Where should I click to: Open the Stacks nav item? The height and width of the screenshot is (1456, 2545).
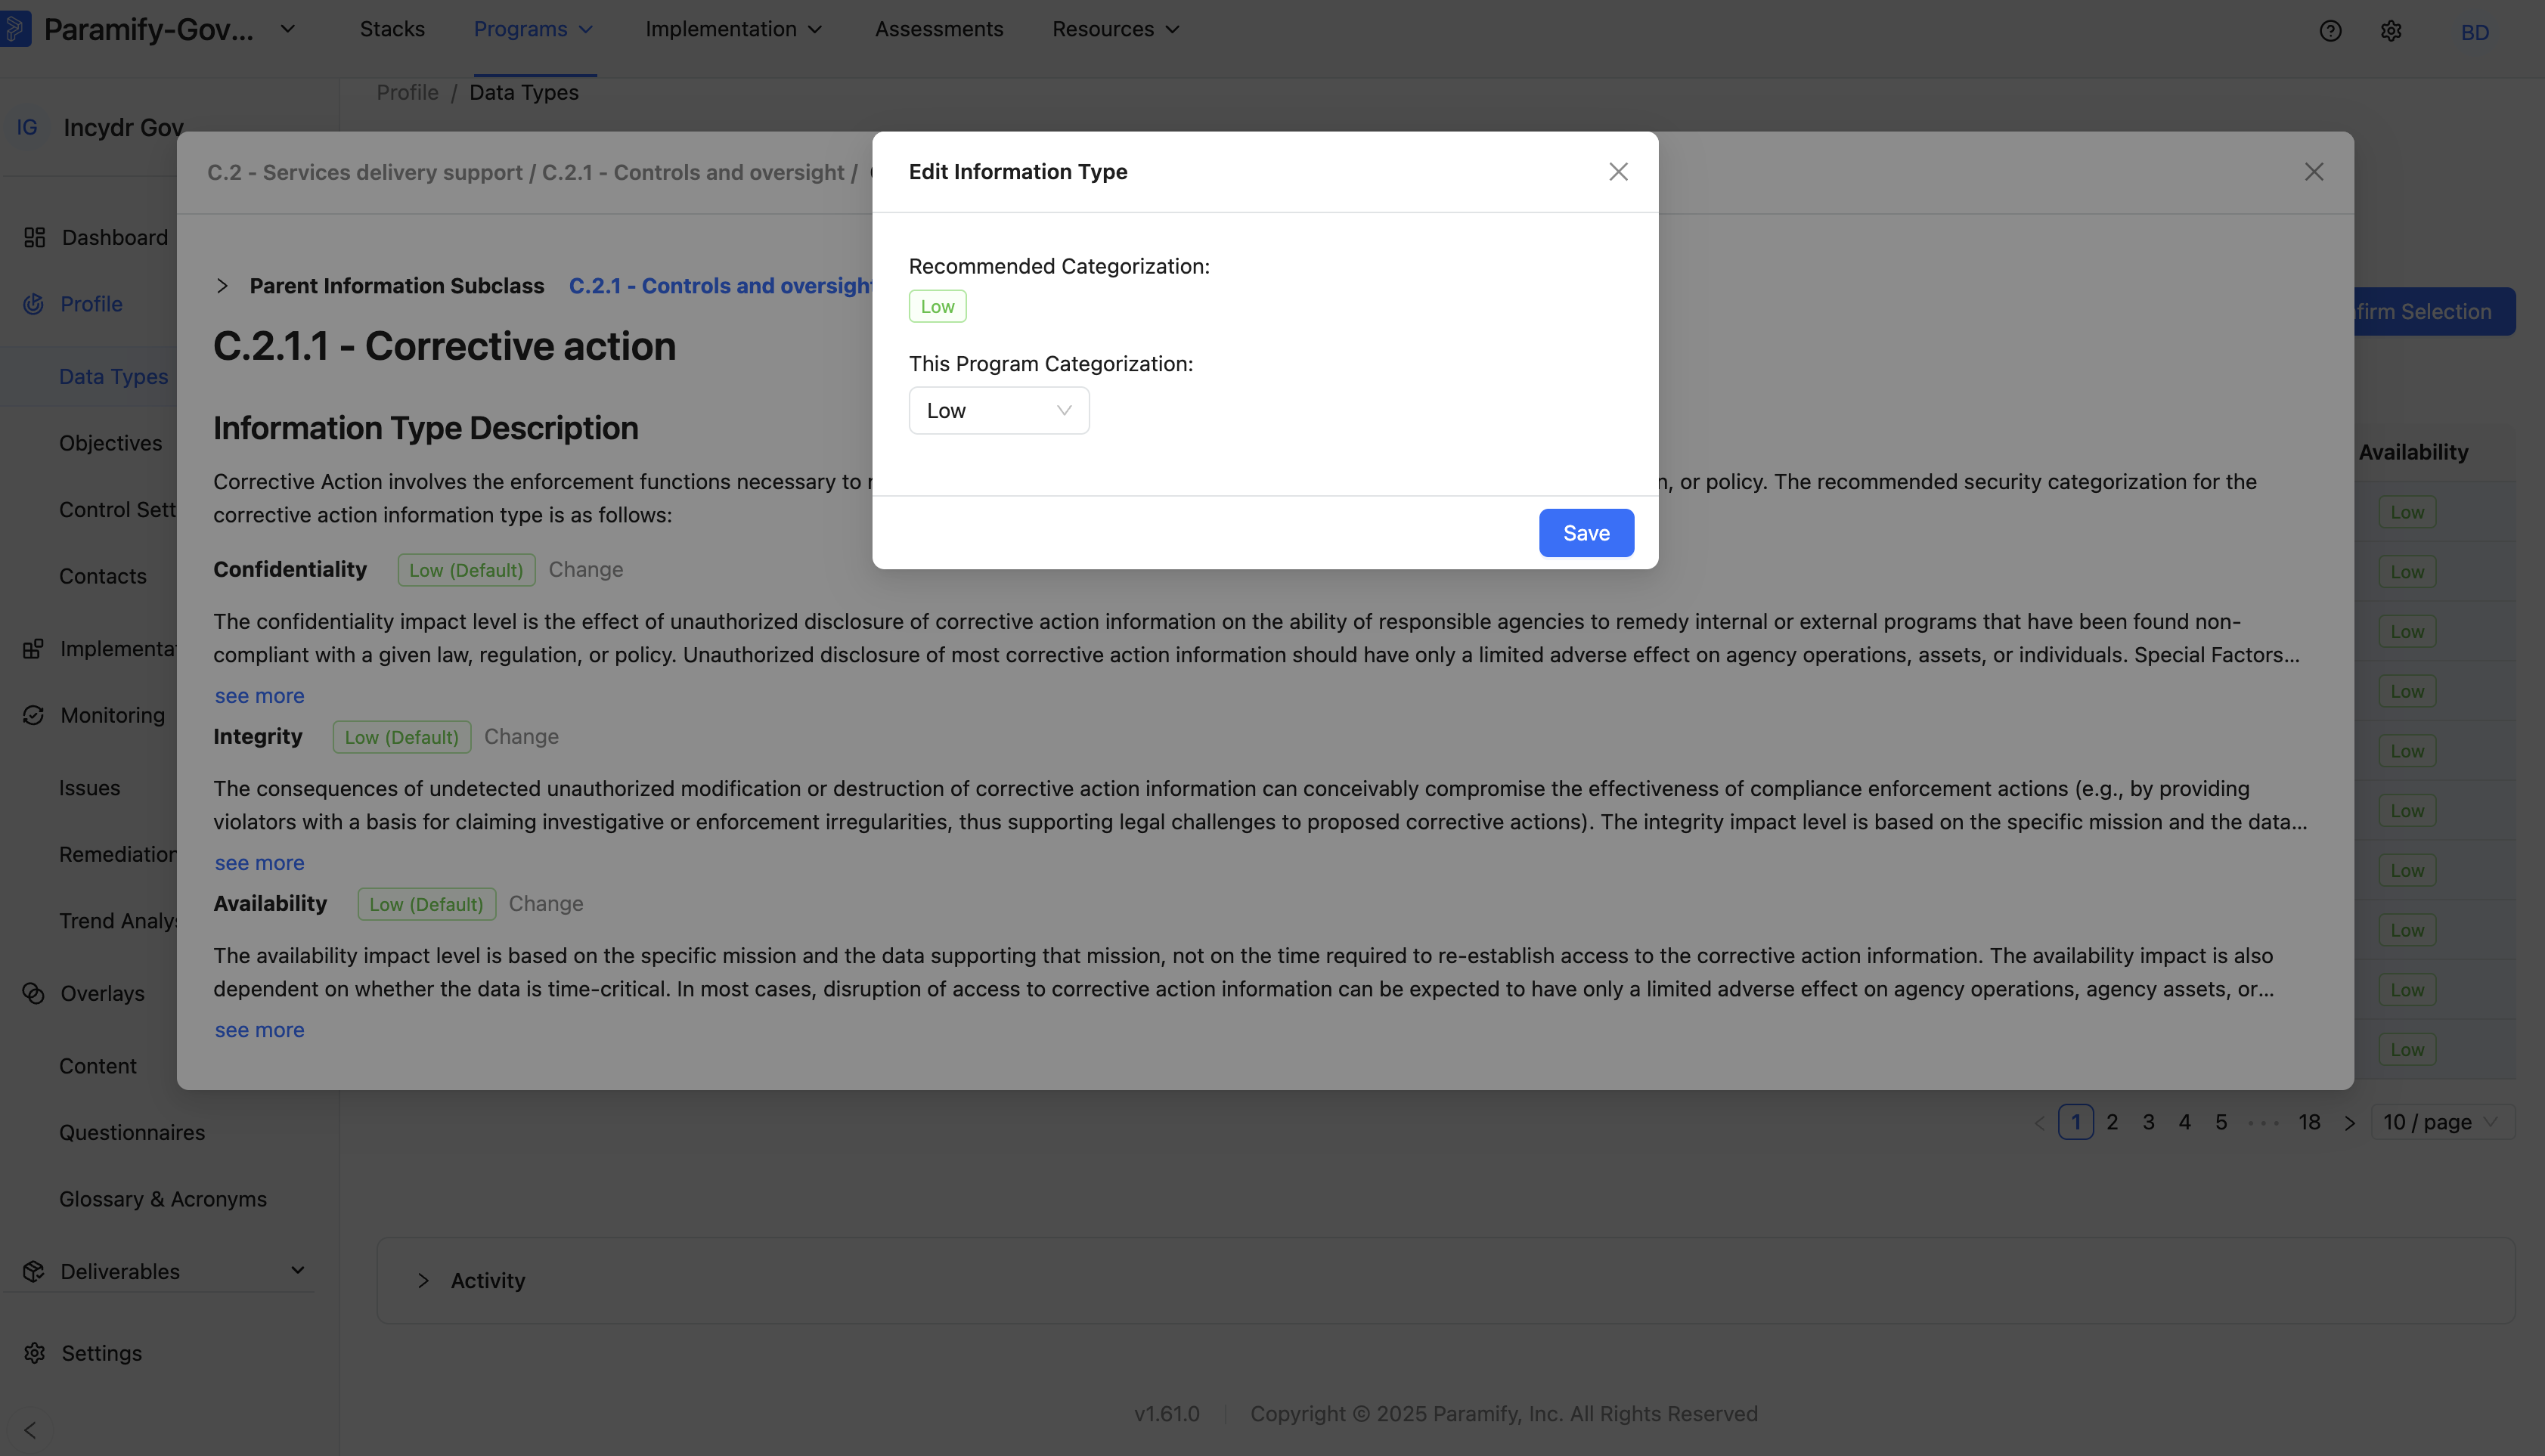[x=392, y=29]
